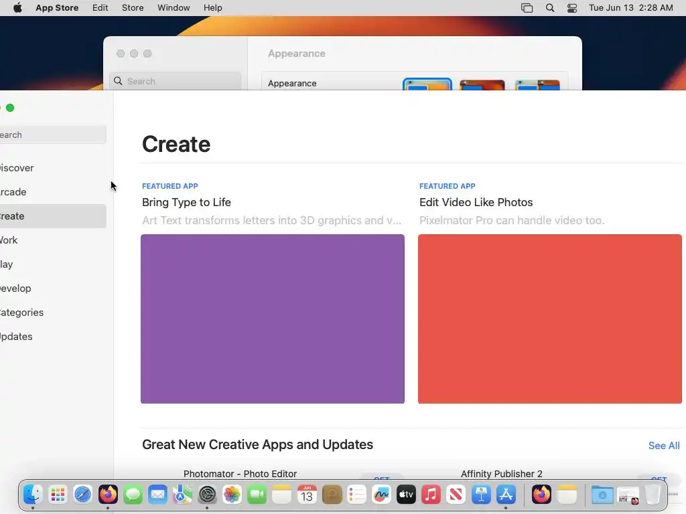This screenshot has width=686, height=514.
Task: Click the System Settings search field
Action: click(175, 81)
